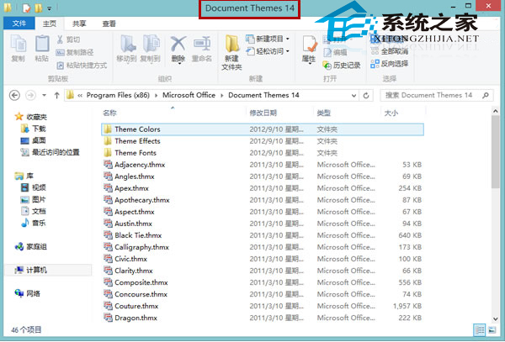The height and width of the screenshot is (342, 505).
Task: Switch to the View ribbon tab
Action: 109,24
